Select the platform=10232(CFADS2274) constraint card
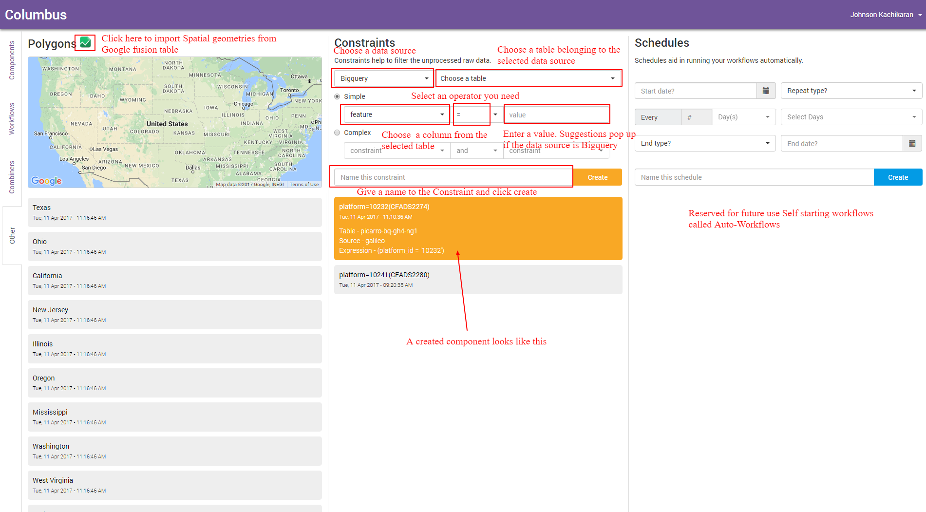 [x=478, y=228]
